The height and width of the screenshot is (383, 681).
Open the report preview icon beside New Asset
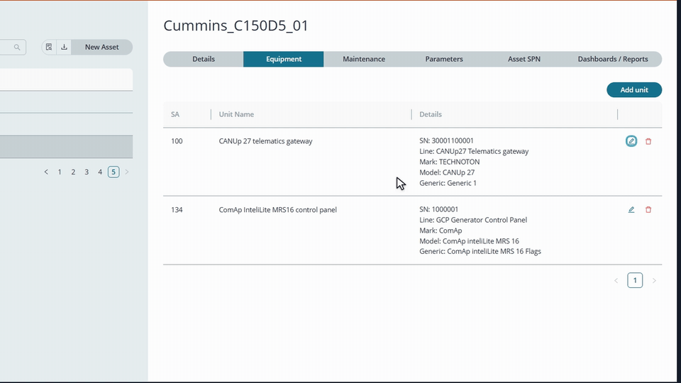click(x=49, y=47)
